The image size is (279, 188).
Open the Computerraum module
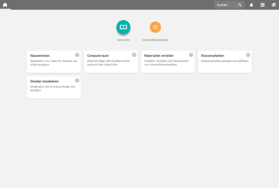coord(111,62)
